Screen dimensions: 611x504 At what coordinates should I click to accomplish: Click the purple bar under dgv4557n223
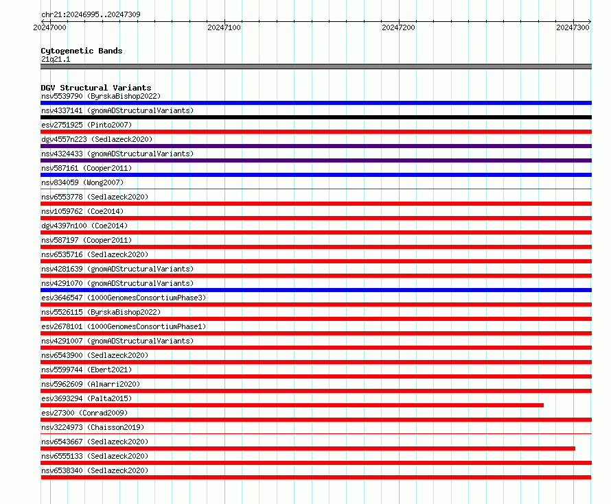316,146
